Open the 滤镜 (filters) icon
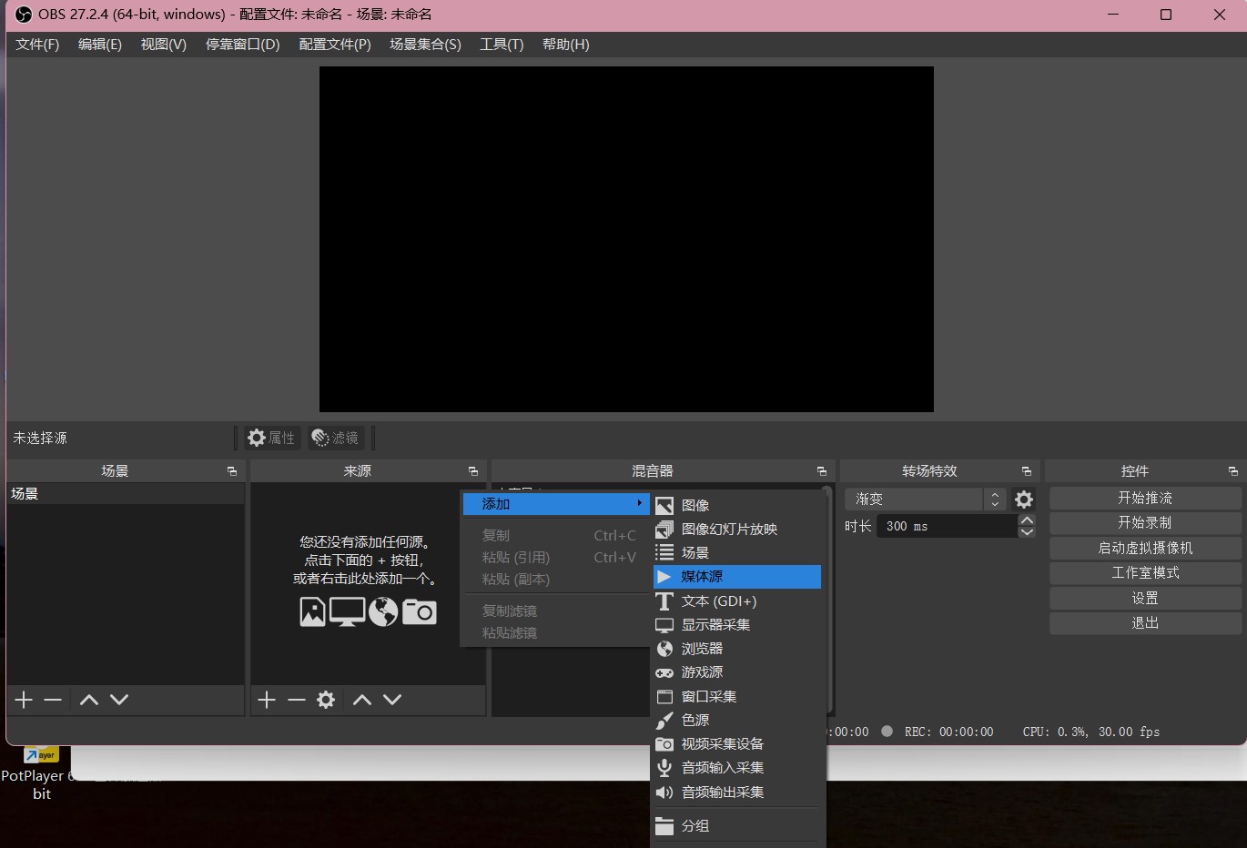The width and height of the screenshot is (1247, 848). [x=335, y=438]
